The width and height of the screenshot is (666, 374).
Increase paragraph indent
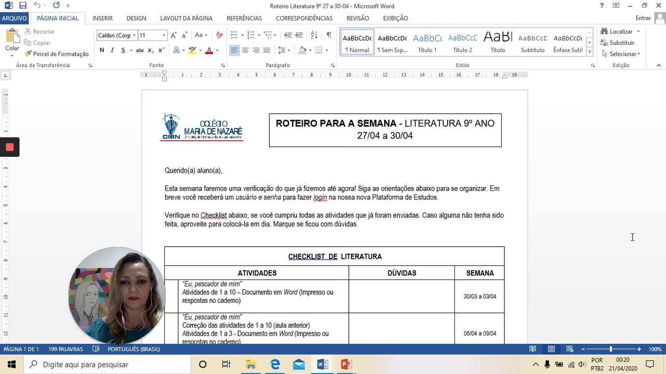point(299,35)
